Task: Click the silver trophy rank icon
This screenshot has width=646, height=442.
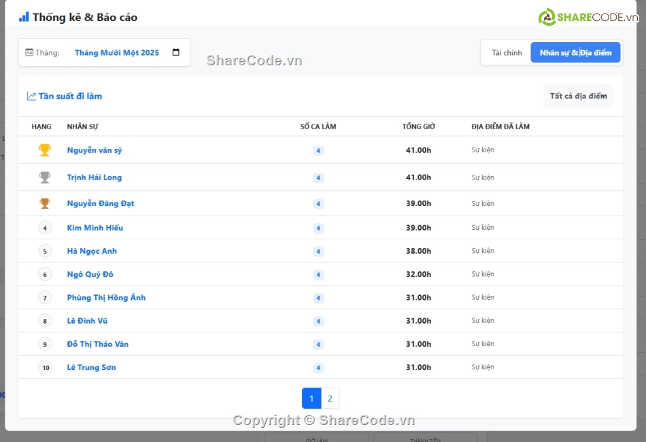Action: [45, 177]
